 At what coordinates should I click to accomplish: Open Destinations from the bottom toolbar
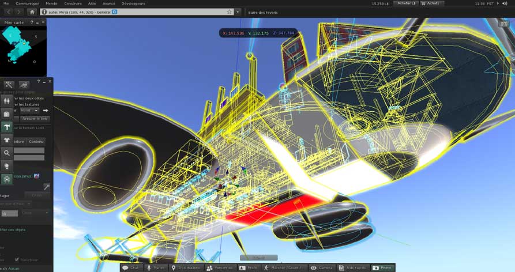pyautogui.click(x=186, y=268)
